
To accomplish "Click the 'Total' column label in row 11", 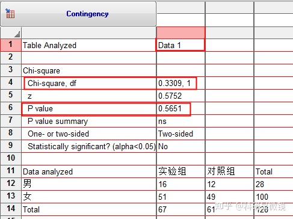I will pos(264,172).
